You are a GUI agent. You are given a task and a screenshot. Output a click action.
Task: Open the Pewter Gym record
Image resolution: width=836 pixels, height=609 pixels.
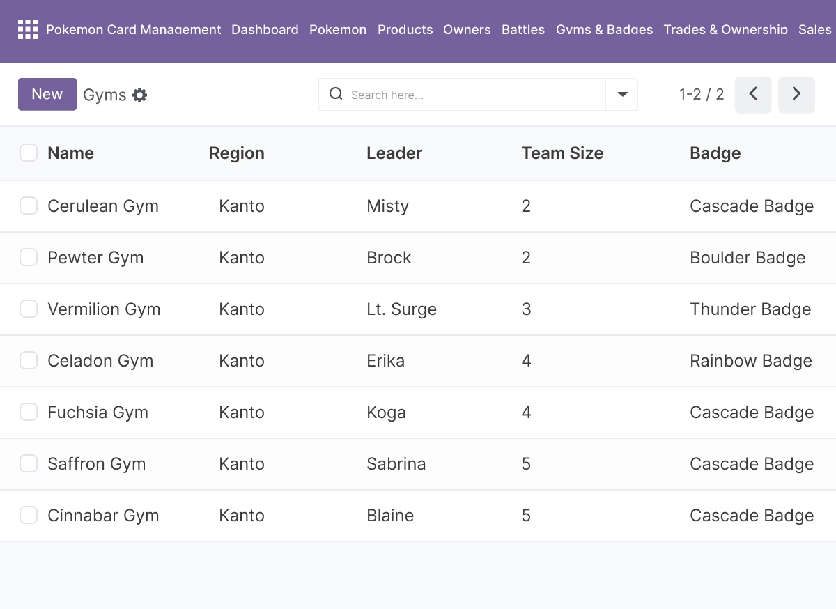[x=95, y=258]
